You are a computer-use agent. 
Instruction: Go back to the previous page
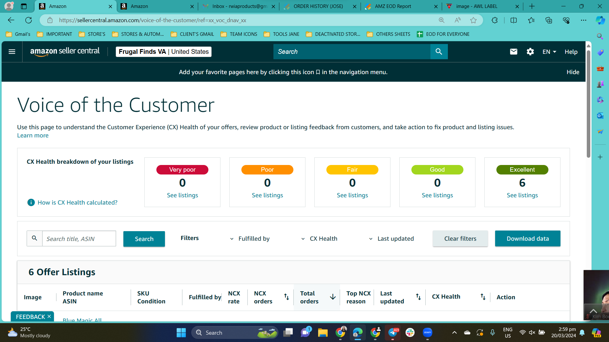(11, 20)
